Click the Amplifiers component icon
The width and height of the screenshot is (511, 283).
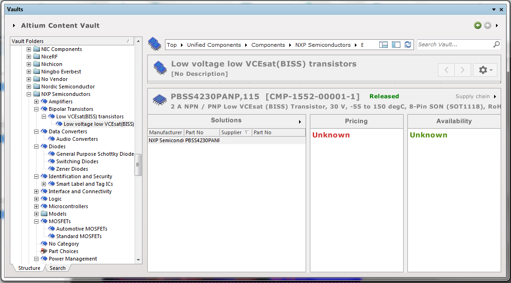[x=44, y=102]
